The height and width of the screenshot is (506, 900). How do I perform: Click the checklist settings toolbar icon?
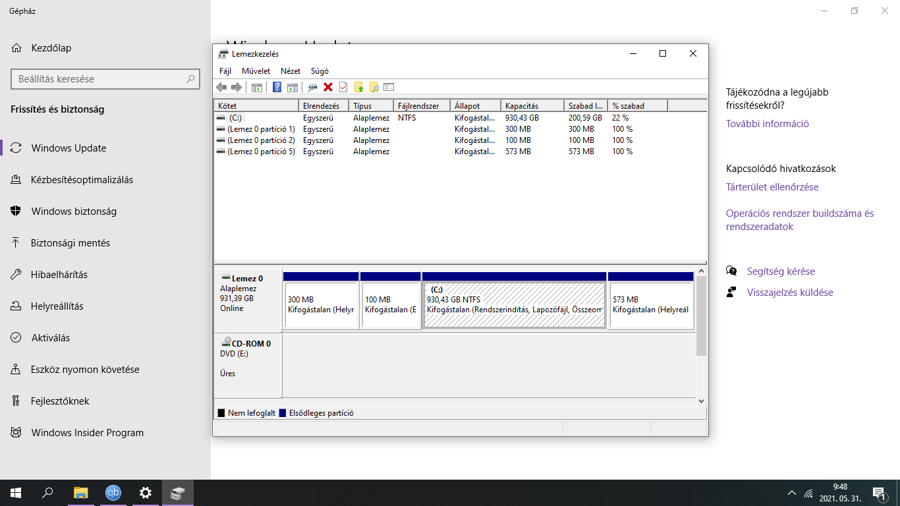pyautogui.click(x=389, y=87)
